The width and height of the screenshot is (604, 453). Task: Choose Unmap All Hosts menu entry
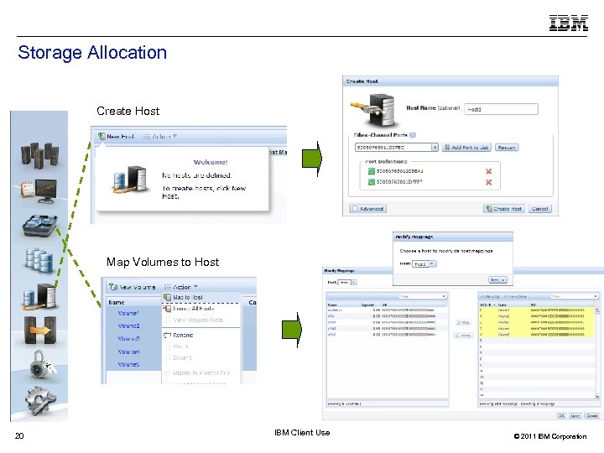point(200,309)
